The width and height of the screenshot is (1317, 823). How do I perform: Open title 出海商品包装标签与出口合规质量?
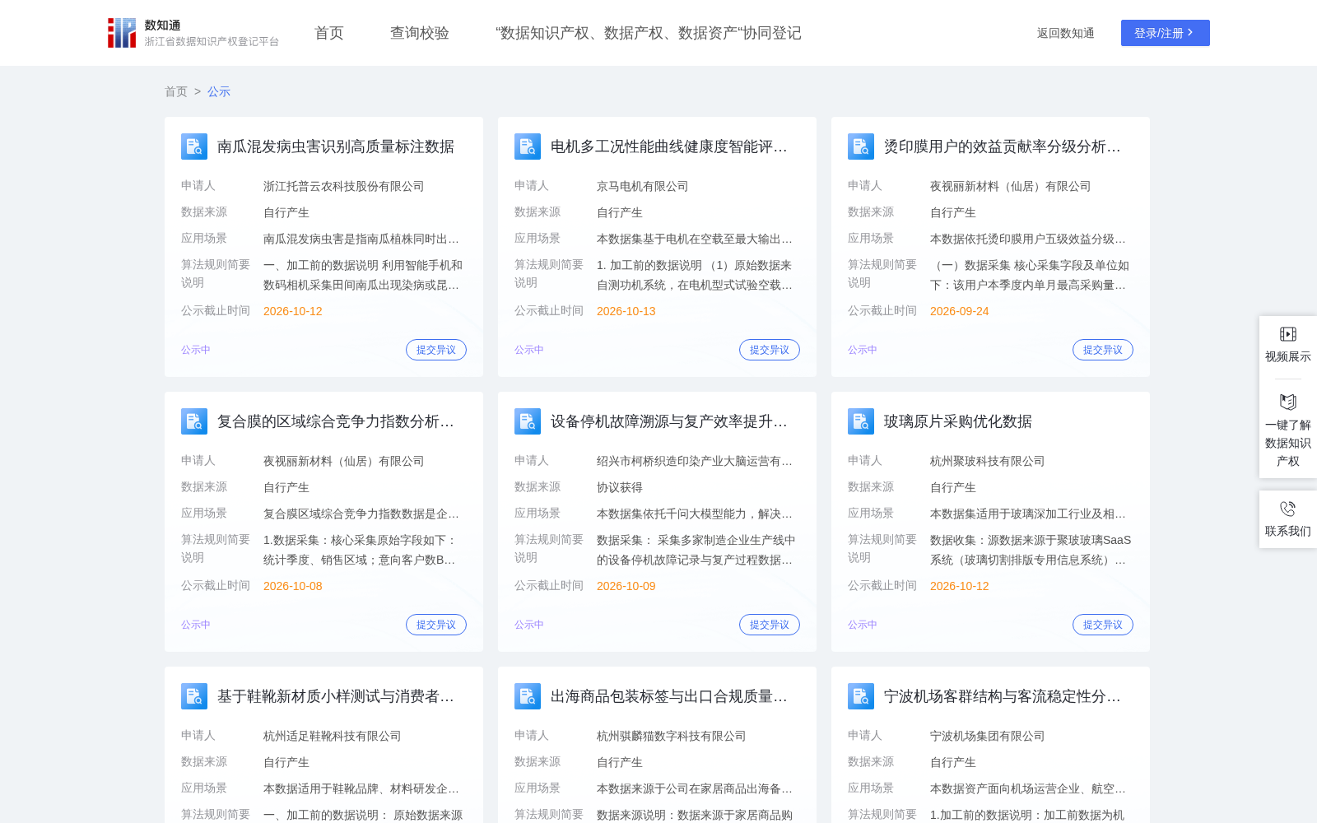pos(669,696)
